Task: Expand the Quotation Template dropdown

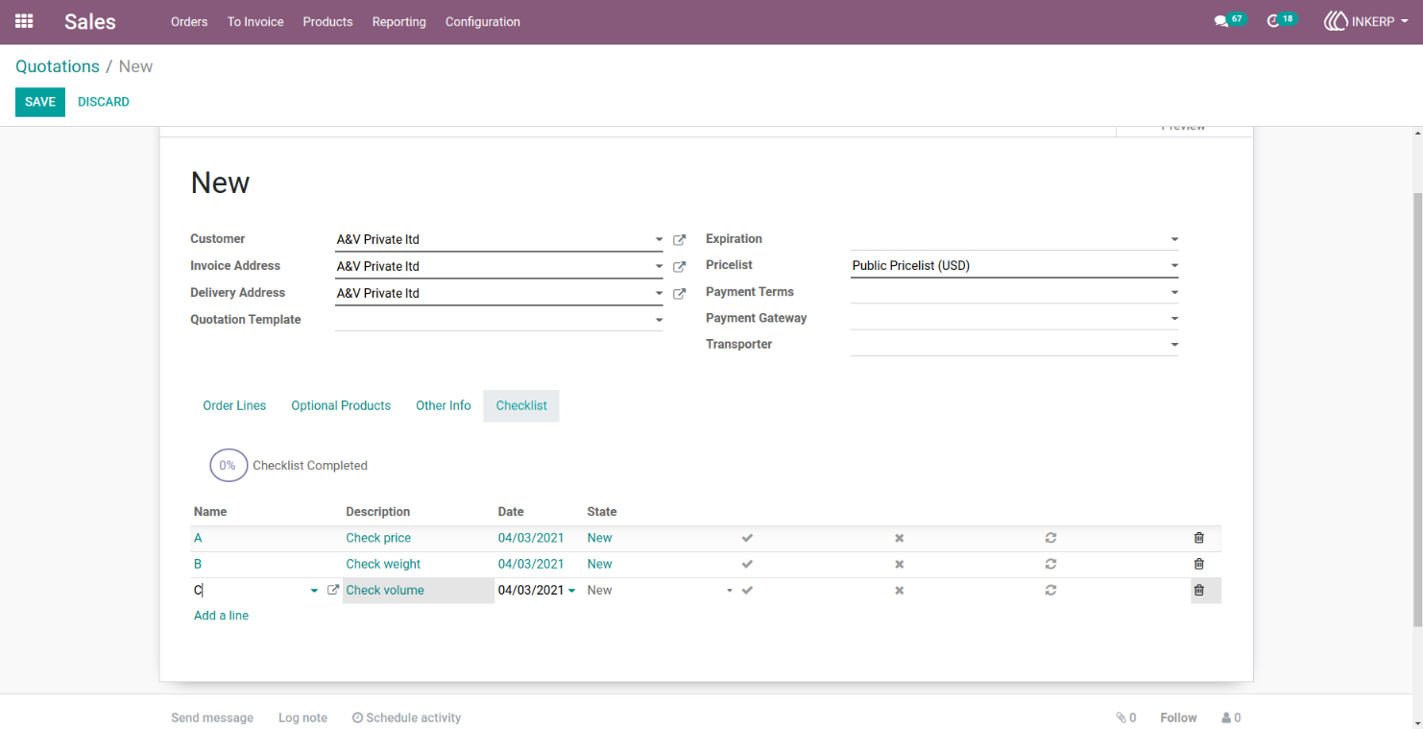Action: (659, 320)
